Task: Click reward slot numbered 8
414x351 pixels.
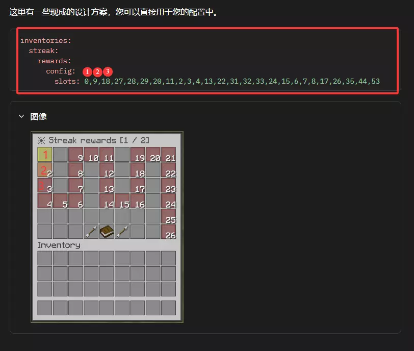Action: pyautogui.click(x=76, y=170)
